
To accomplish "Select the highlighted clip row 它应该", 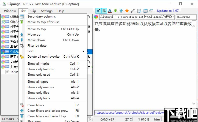I will pyautogui.click(x=10, y=52).
